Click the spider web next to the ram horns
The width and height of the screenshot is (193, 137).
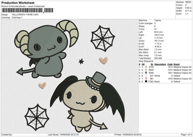click(x=103, y=38)
